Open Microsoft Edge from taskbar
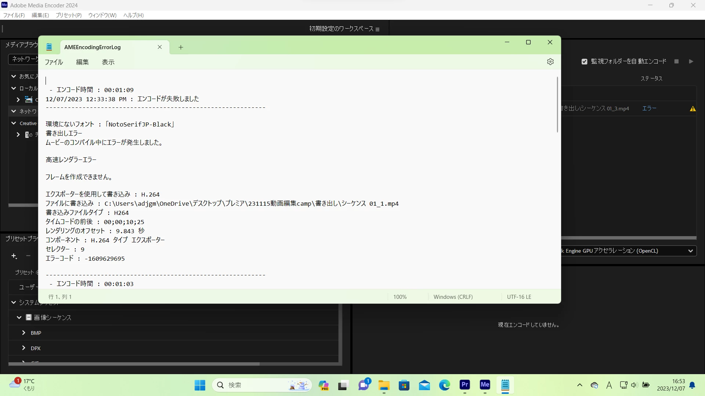 click(x=444, y=385)
